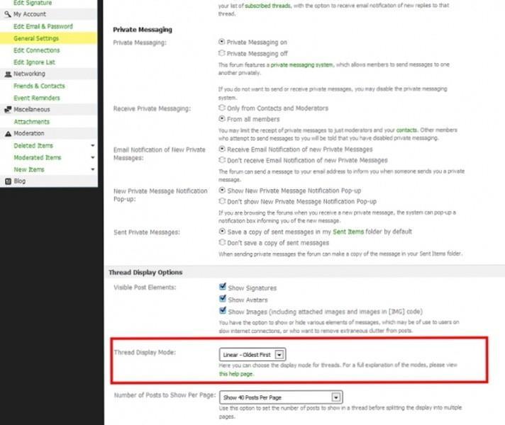Click the Sent Private Messages label
This screenshot has height=425, width=505.
147,232
